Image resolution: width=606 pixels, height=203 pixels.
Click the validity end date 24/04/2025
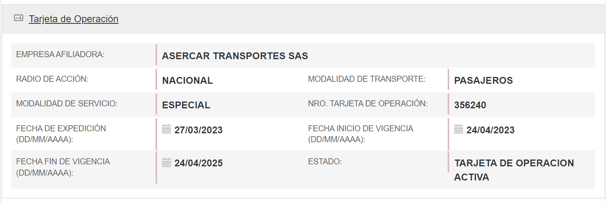[x=198, y=163]
